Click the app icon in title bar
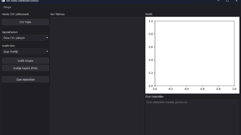 [3, 1]
